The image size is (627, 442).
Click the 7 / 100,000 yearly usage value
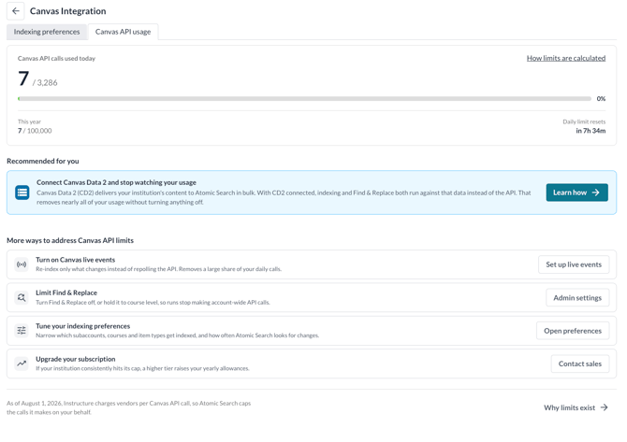coord(35,131)
